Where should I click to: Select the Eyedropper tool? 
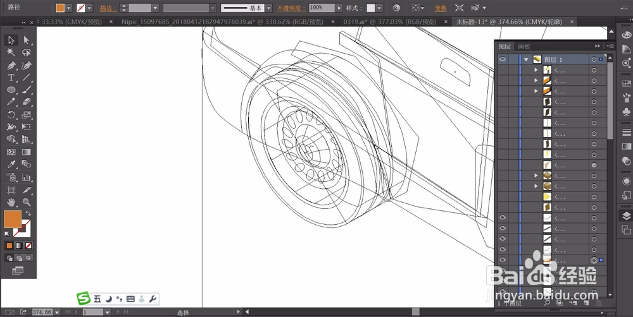point(11,164)
